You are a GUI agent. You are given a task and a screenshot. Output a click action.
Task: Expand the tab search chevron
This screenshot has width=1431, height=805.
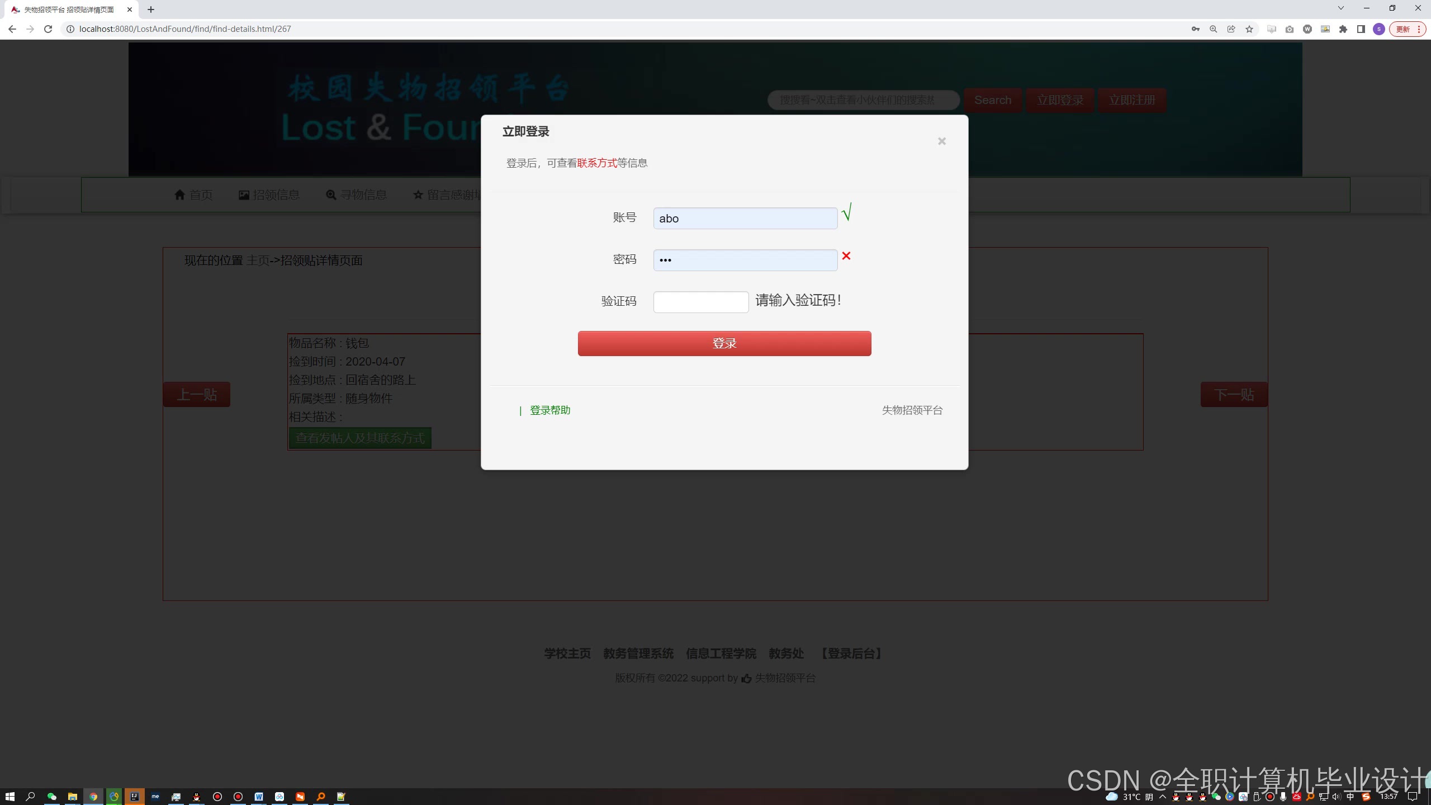(1340, 8)
